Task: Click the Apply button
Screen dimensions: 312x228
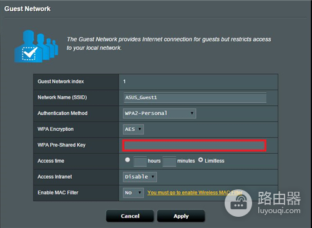Action: (181, 216)
